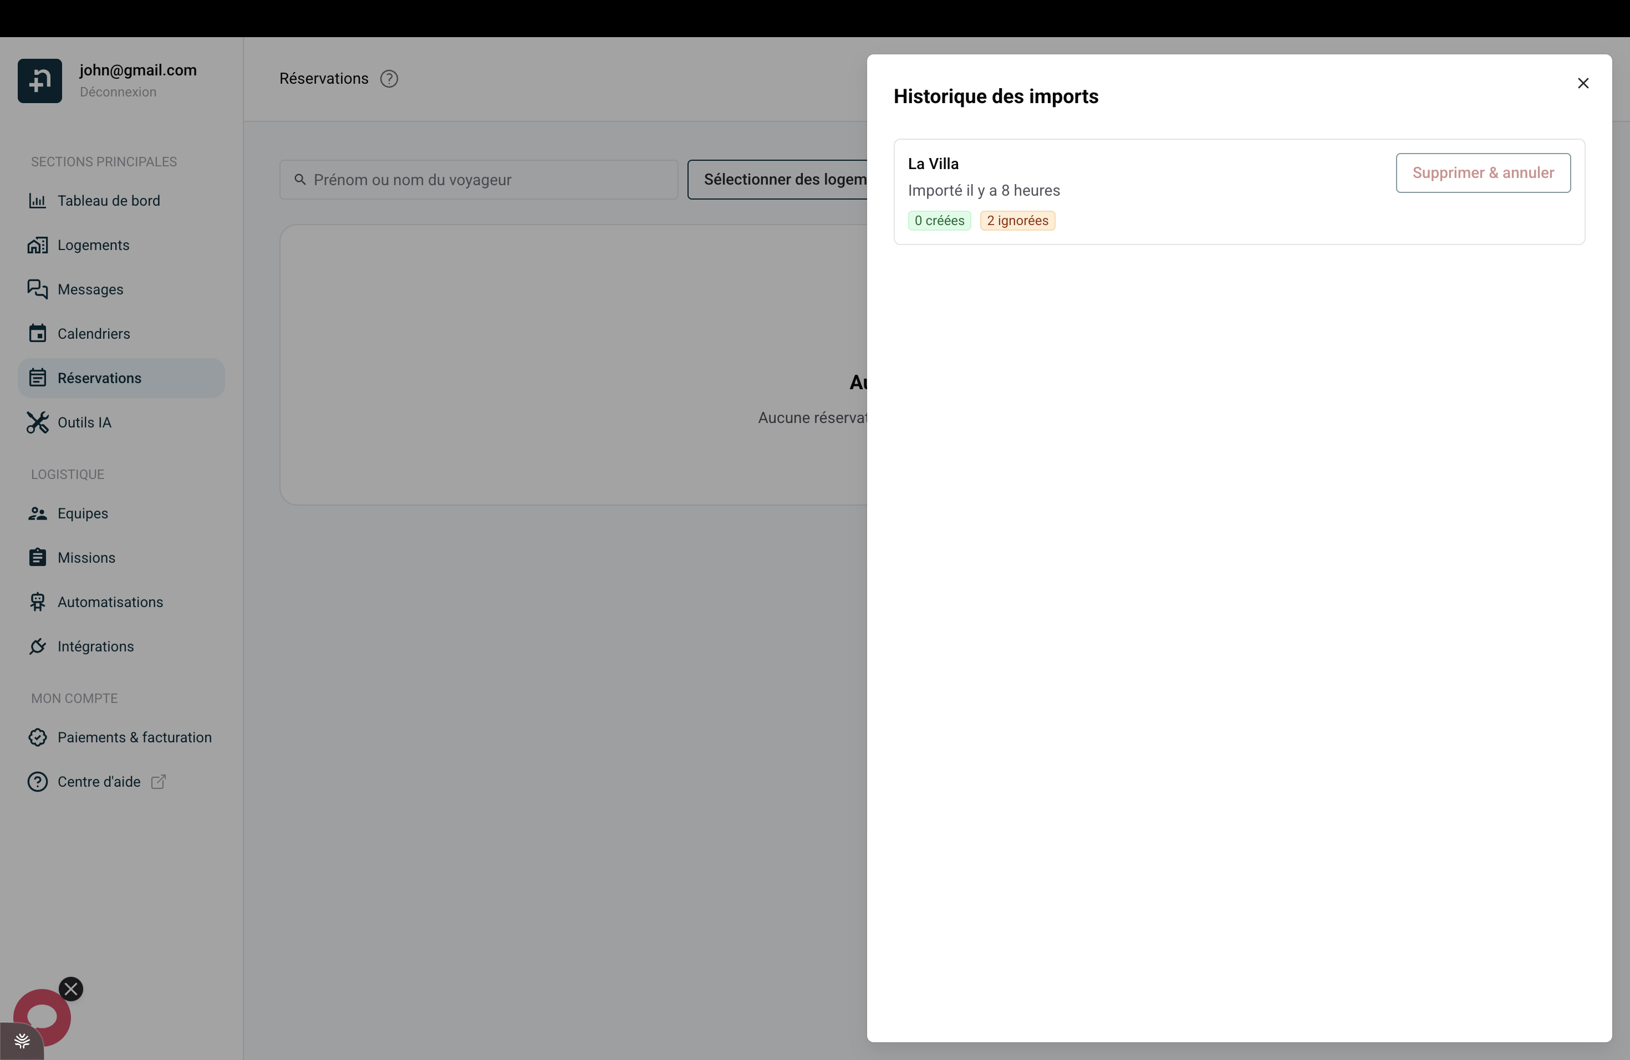Open the red chat bubble widget
The width and height of the screenshot is (1630, 1060).
(x=42, y=1017)
